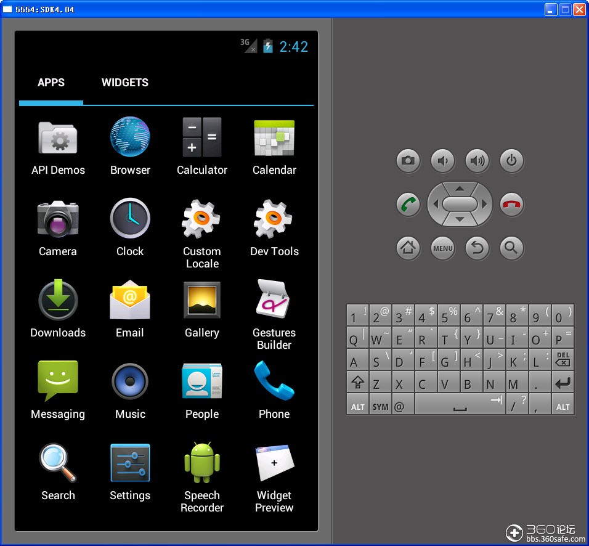This screenshot has height=546, width=589.
Task: Click the comma key on emulator keyboard
Action: pyautogui.click(x=540, y=404)
